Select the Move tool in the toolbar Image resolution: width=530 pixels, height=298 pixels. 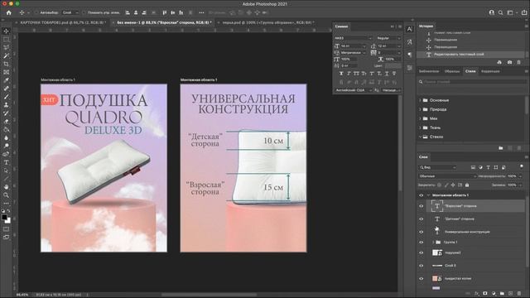[x=6, y=31]
